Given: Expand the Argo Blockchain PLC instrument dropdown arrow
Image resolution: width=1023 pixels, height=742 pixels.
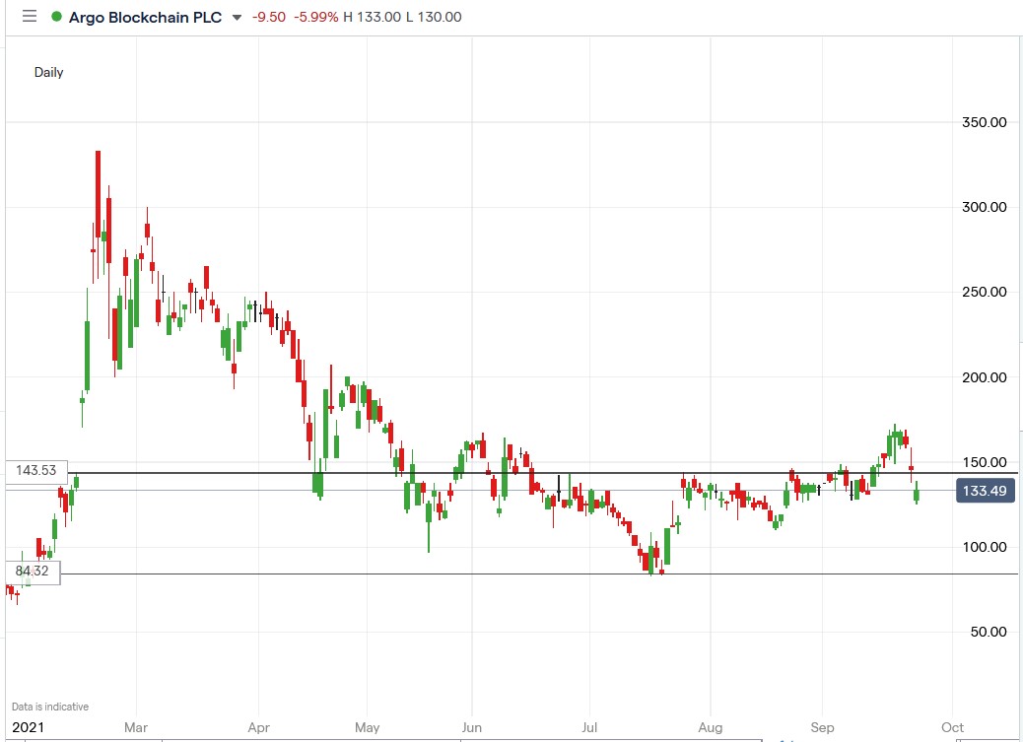Looking at the screenshot, I should [237, 18].
